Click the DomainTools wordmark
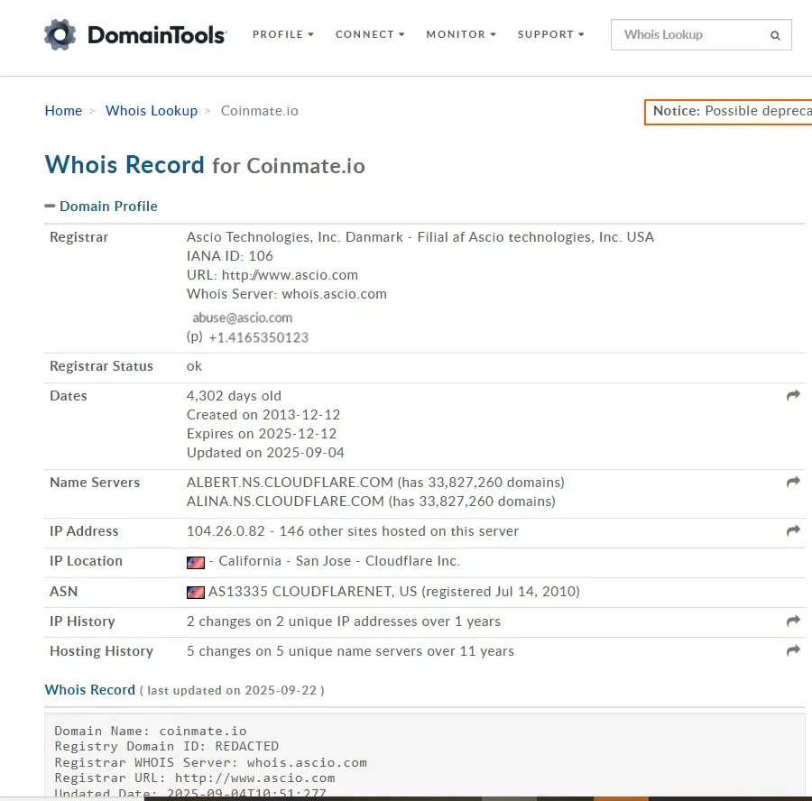 [x=157, y=35]
